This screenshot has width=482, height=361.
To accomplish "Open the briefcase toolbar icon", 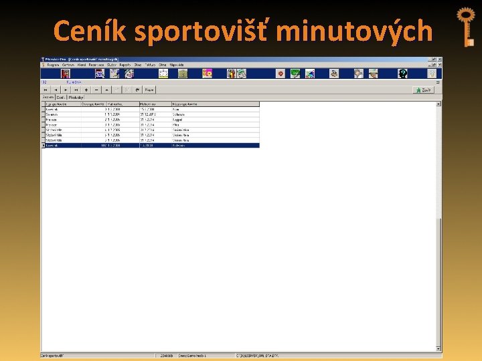I will [x=183, y=74].
